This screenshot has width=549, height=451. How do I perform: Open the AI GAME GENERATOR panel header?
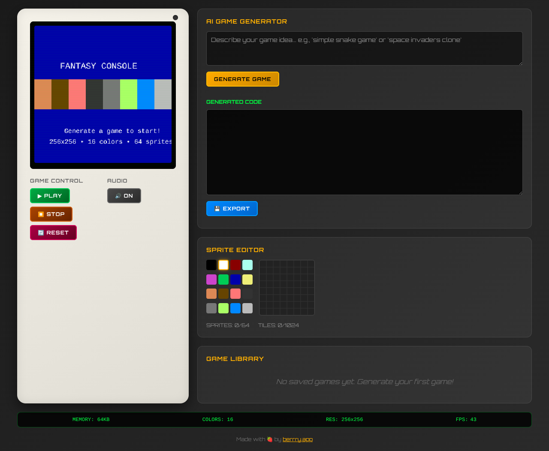[247, 21]
